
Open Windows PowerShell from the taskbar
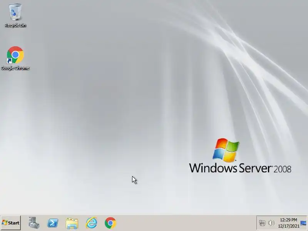click(53, 223)
